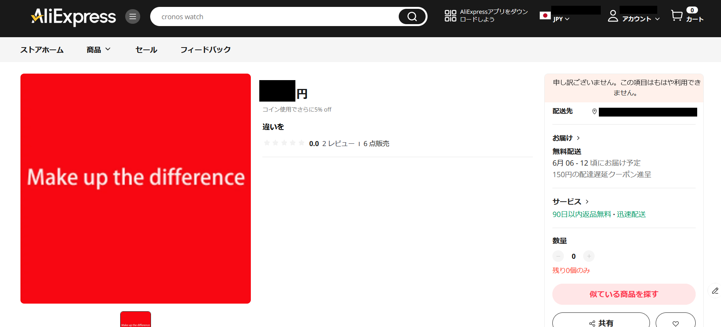721x327 pixels.
Task: Click the 似ている商品を探す button
Action: (624, 294)
